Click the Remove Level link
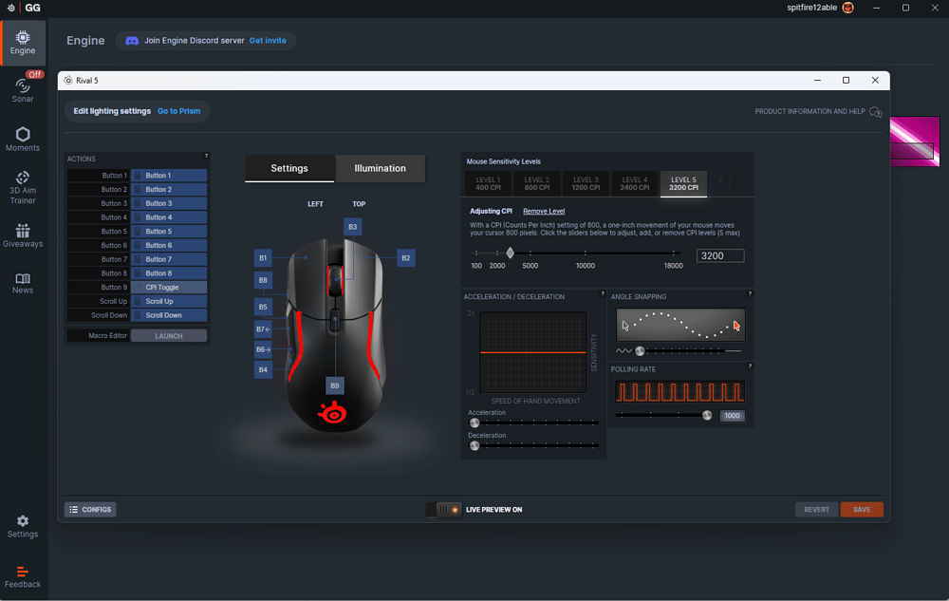949x601 pixels. 544,211
